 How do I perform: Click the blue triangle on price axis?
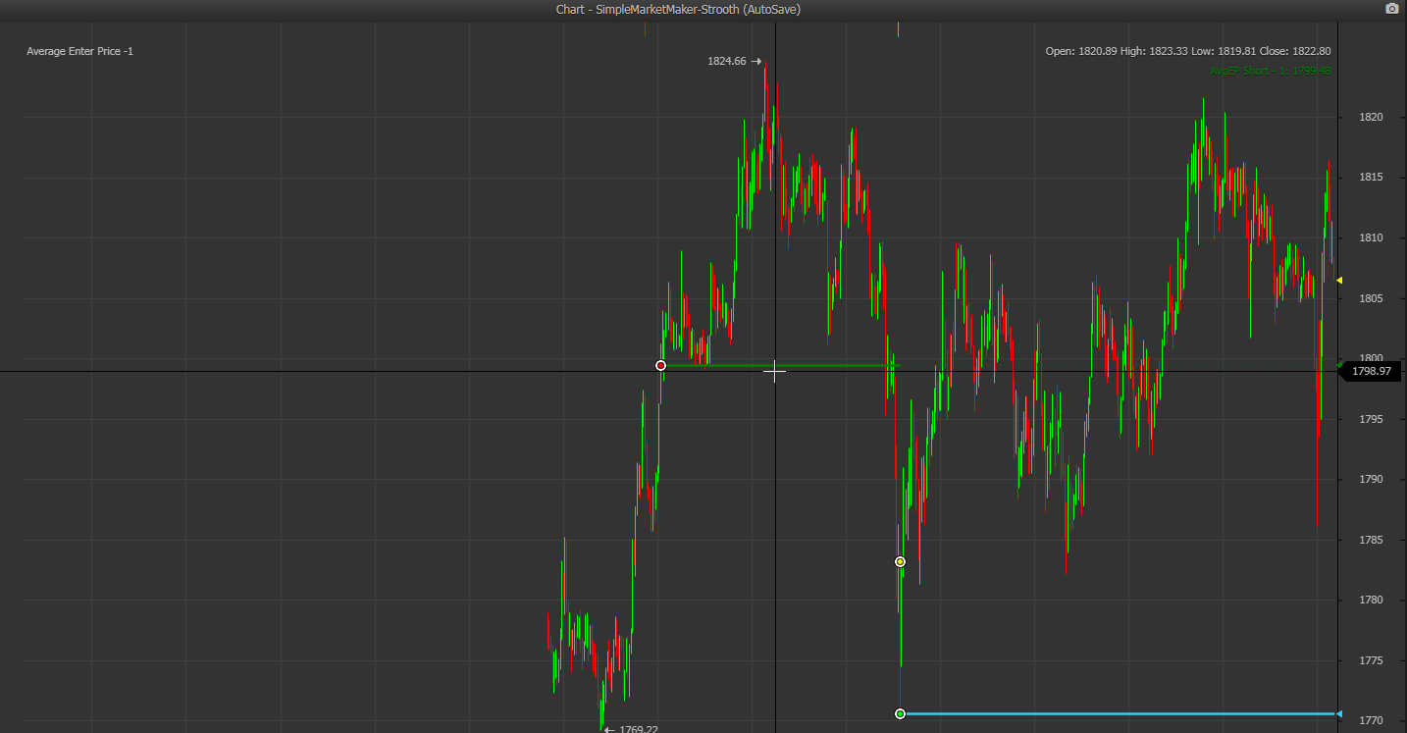(1339, 713)
